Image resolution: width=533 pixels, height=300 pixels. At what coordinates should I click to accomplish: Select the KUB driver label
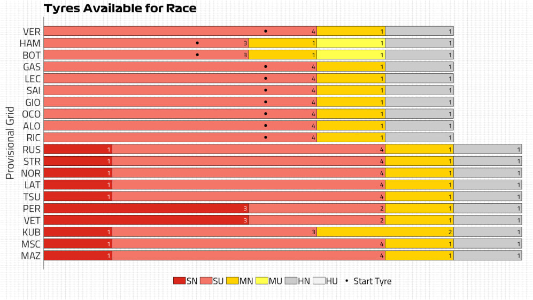click(32, 232)
